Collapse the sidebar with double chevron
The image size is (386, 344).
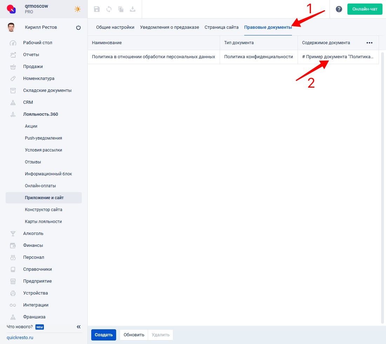(x=79, y=327)
